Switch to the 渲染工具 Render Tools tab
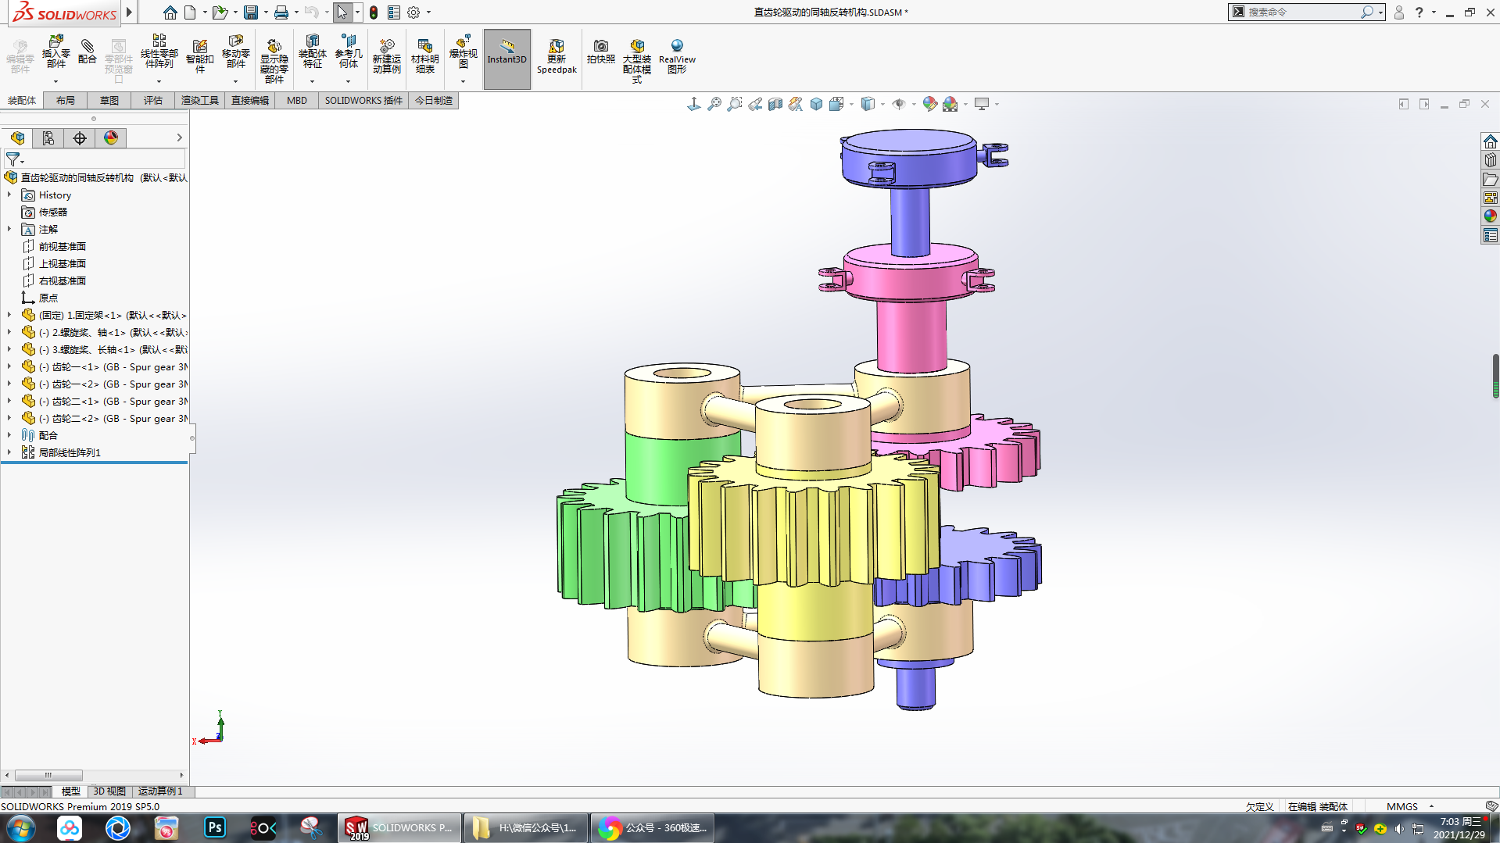Screen dimensions: 1500x843 coord(200,101)
